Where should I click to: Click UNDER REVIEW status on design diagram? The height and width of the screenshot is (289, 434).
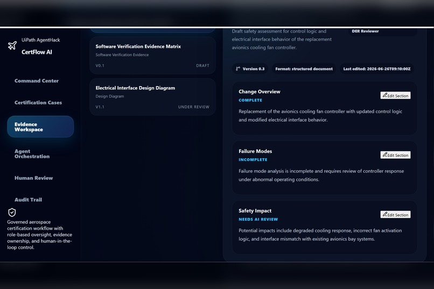(x=194, y=107)
